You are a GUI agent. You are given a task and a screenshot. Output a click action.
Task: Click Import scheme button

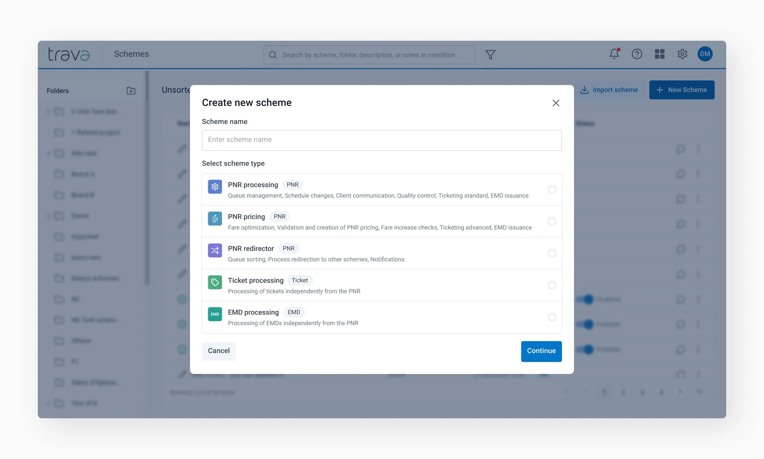(609, 90)
